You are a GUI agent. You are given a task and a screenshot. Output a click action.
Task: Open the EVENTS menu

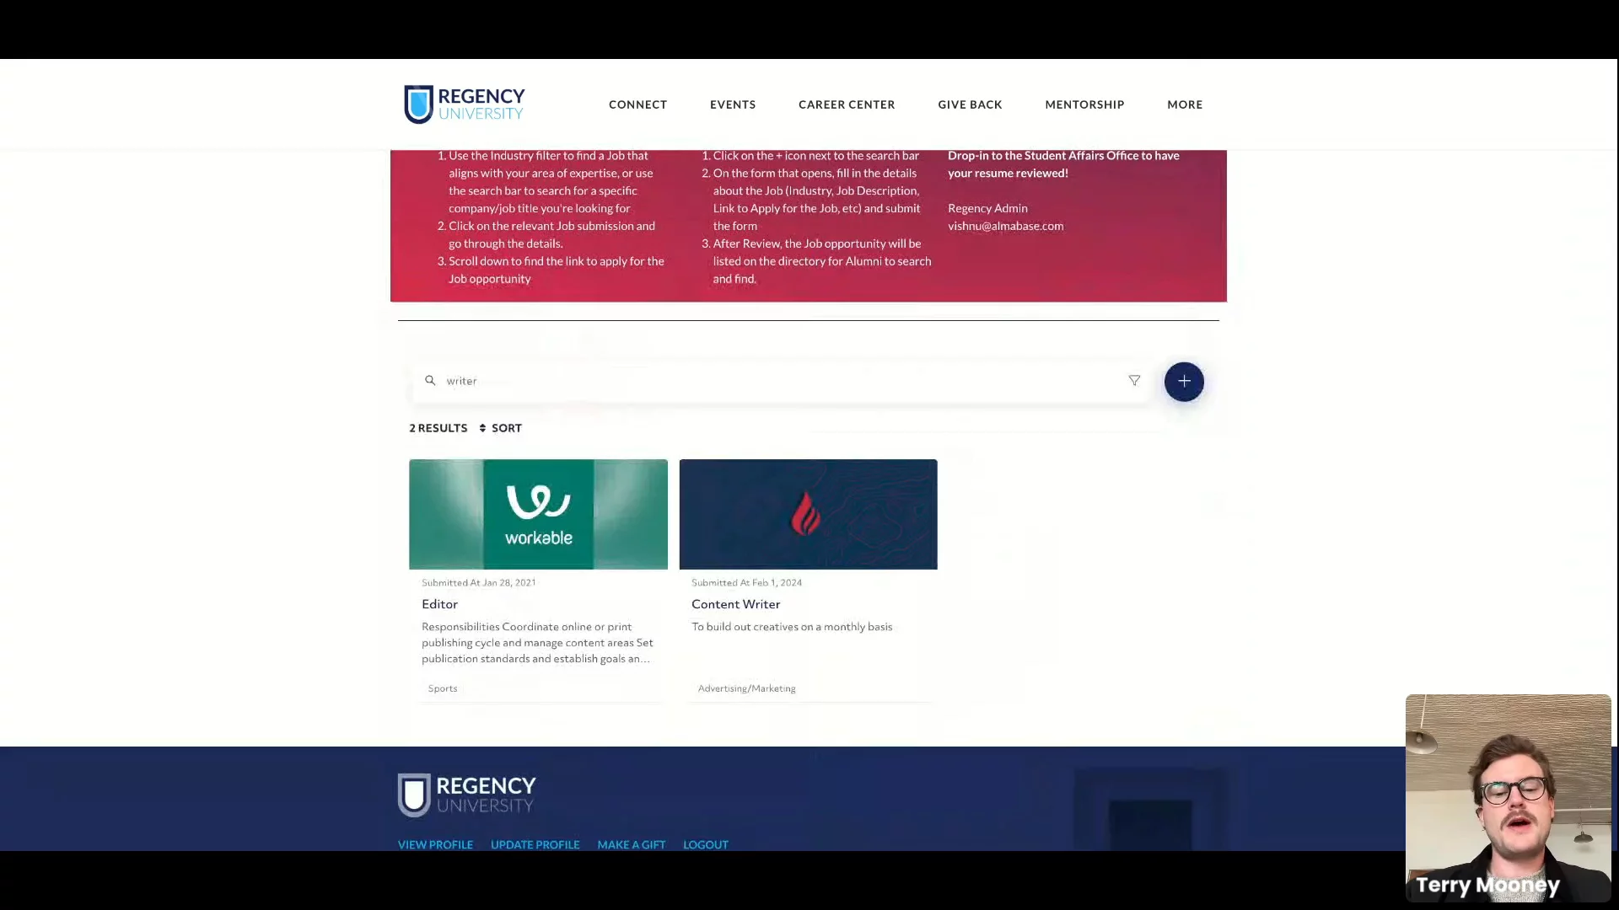point(733,104)
